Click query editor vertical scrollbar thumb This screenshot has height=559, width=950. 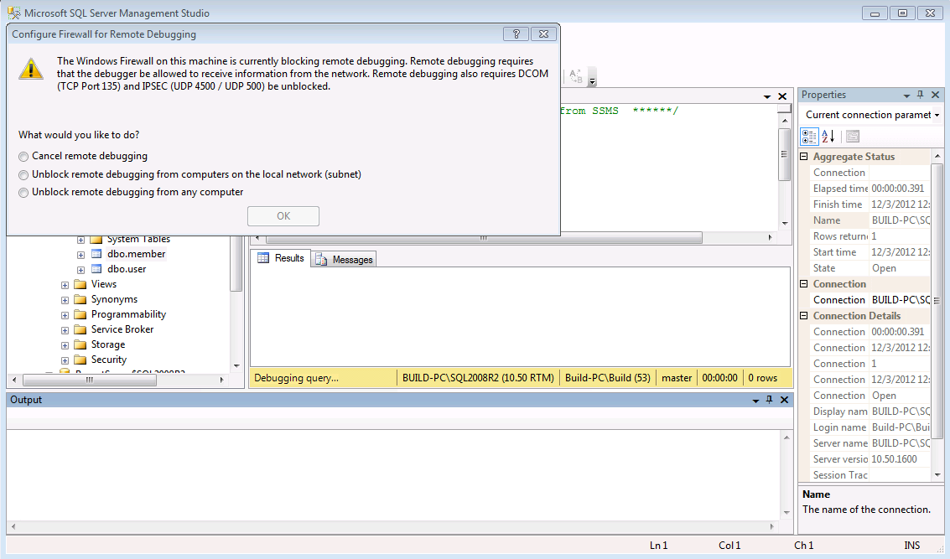coord(784,154)
